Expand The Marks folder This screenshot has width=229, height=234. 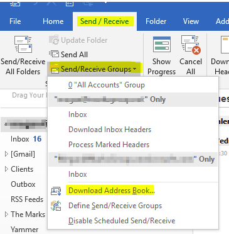click(6, 214)
